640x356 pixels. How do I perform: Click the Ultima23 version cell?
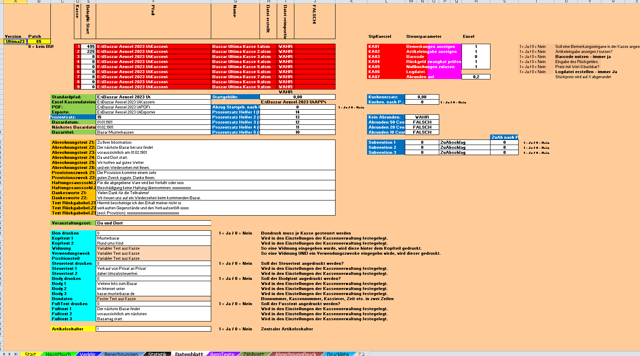click(16, 42)
